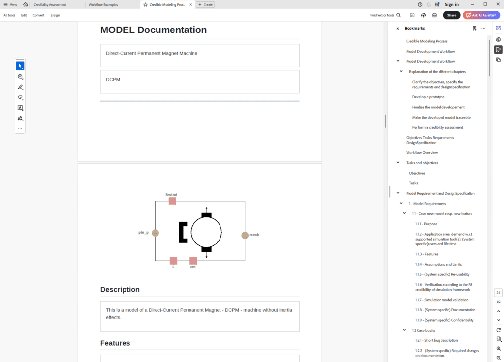Open 1.1.7 - Simulation model validation bookmark
The width and height of the screenshot is (504, 362).
441,300
